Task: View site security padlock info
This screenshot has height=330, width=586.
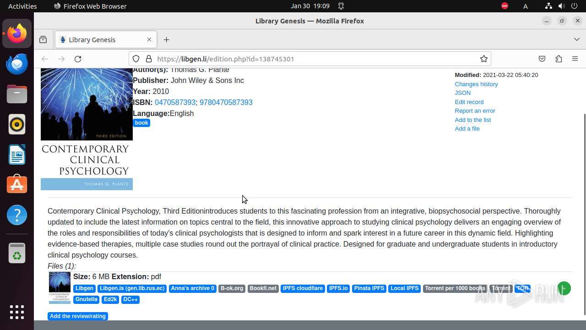Action: 148,59
